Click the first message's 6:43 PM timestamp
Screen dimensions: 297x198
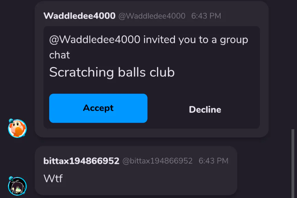pos(206,16)
